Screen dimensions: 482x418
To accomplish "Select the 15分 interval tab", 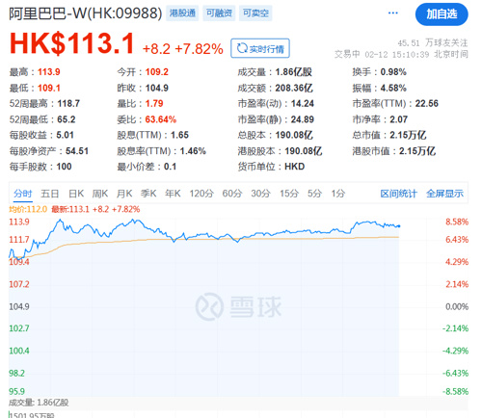I will point(289,194).
